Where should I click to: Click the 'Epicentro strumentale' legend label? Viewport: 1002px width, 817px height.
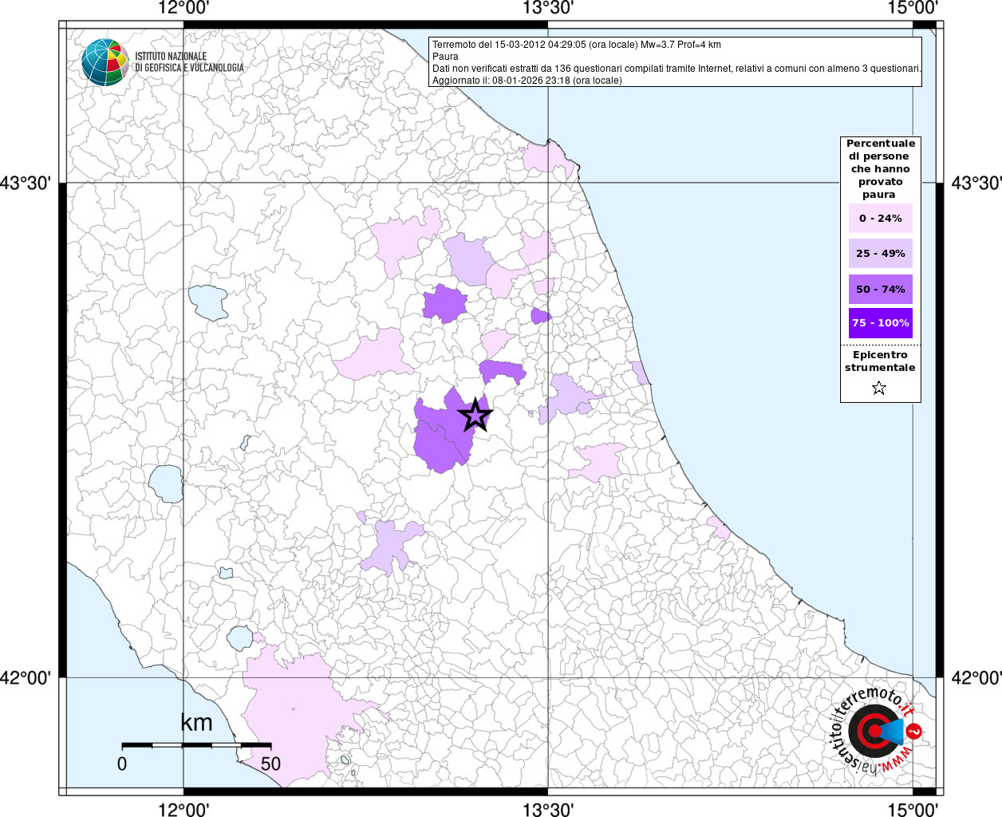880,361
